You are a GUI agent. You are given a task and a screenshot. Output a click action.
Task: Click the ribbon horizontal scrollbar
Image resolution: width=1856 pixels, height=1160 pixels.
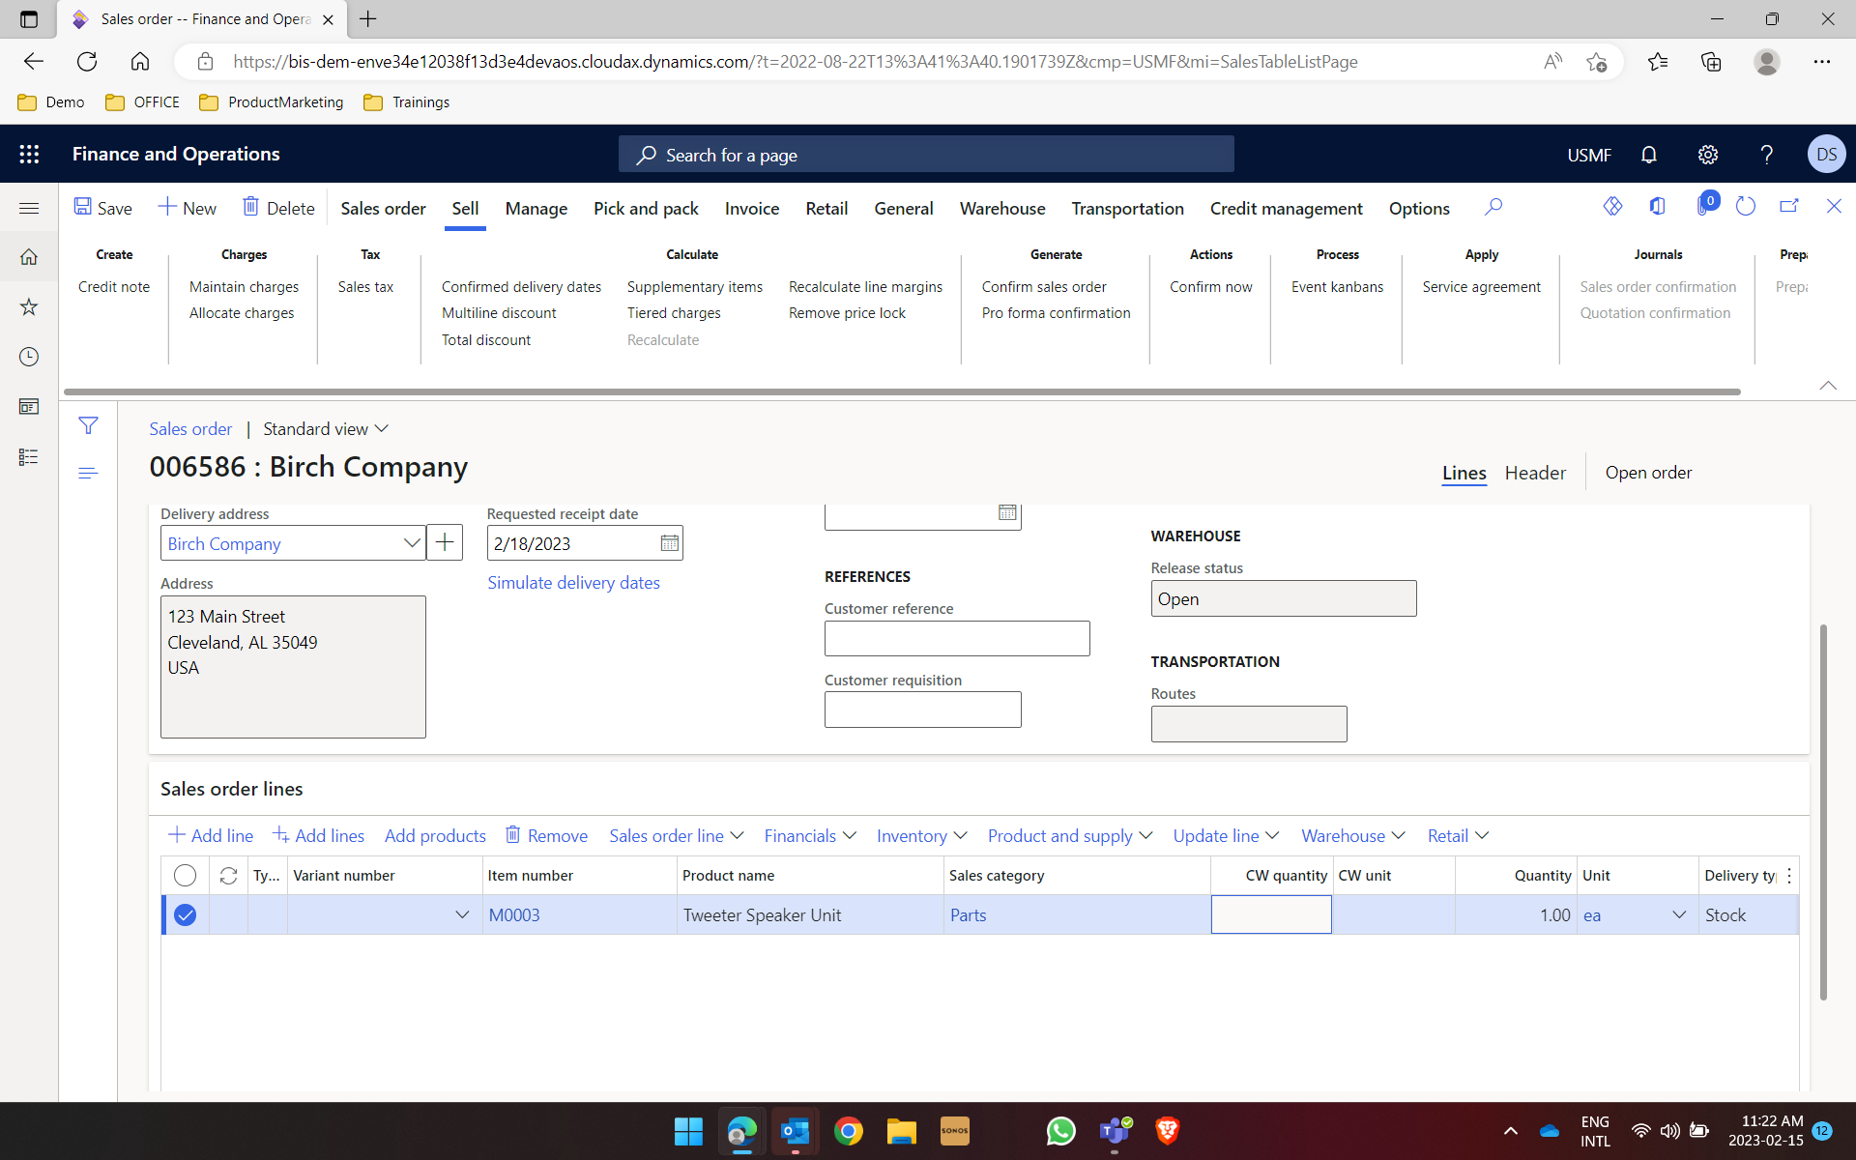(902, 391)
